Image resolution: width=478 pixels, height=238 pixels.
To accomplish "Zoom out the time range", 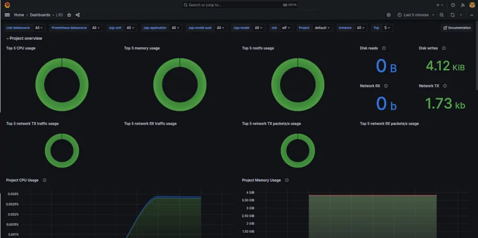I will [x=442, y=15].
